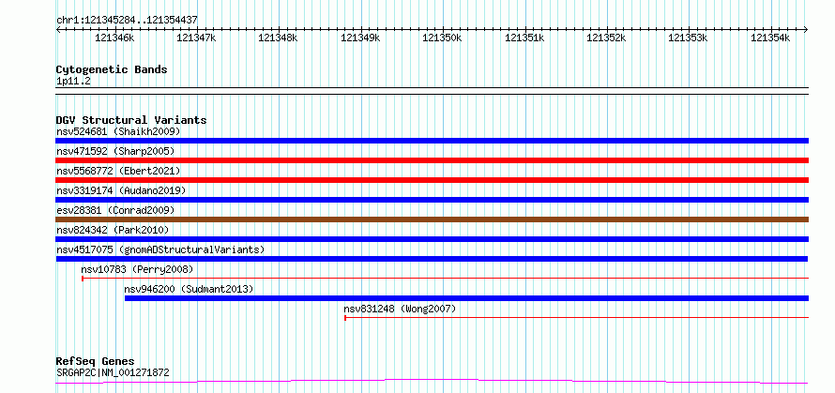Click the 121348k ruler tick label
This screenshot has width=835, height=393.
[x=278, y=38]
